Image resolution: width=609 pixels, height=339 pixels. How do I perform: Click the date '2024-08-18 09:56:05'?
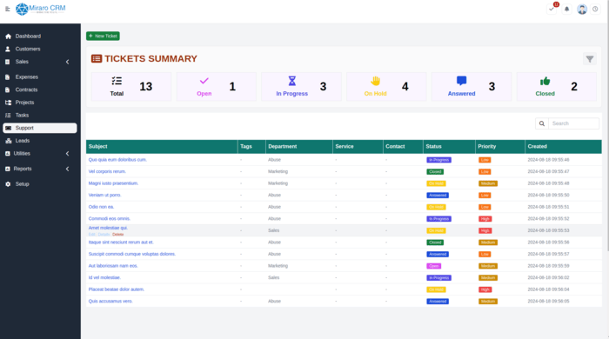pyautogui.click(x=548, y=301)
